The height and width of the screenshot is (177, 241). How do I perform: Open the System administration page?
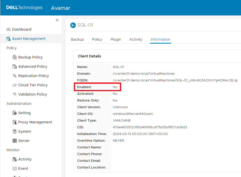[x=24, y=131]
